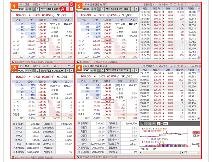The image size is (212, 162).
Task: Click tick list scroll-down arrow in top-right window
Action: (x=199, y=57)
